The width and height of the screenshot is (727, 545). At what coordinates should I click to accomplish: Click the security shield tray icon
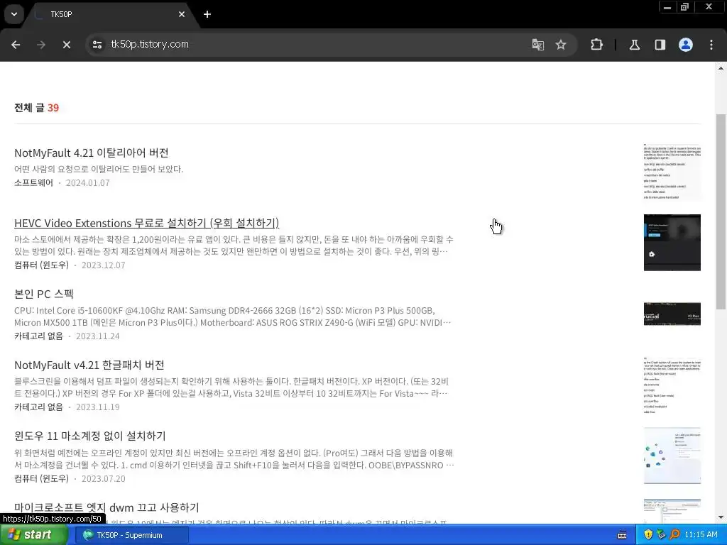click(648, 534)
